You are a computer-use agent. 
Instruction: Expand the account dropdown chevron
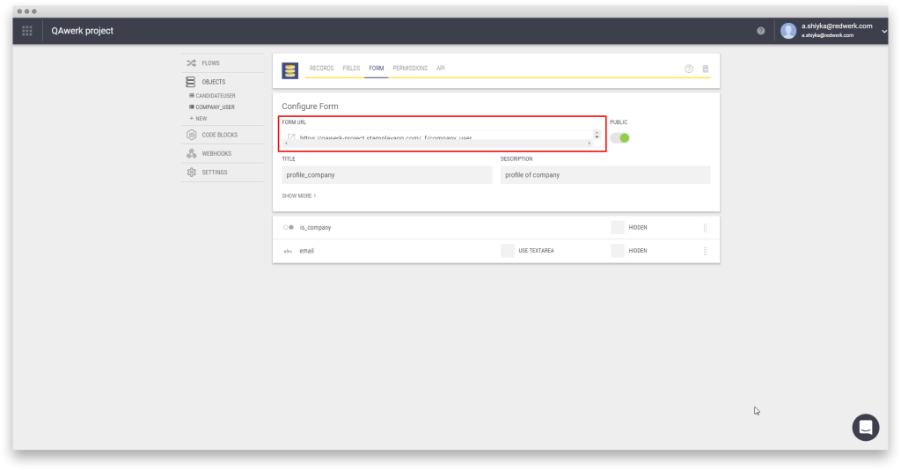pyautogui.click(x=883, y=31)
